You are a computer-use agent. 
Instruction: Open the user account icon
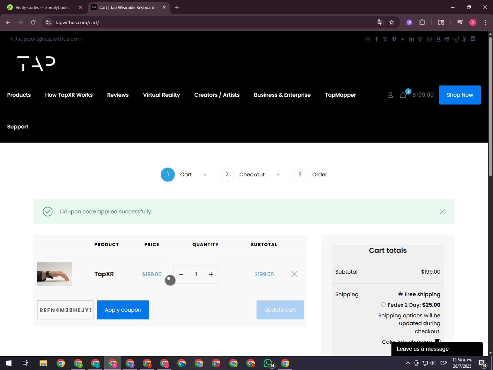coord(390,95)
